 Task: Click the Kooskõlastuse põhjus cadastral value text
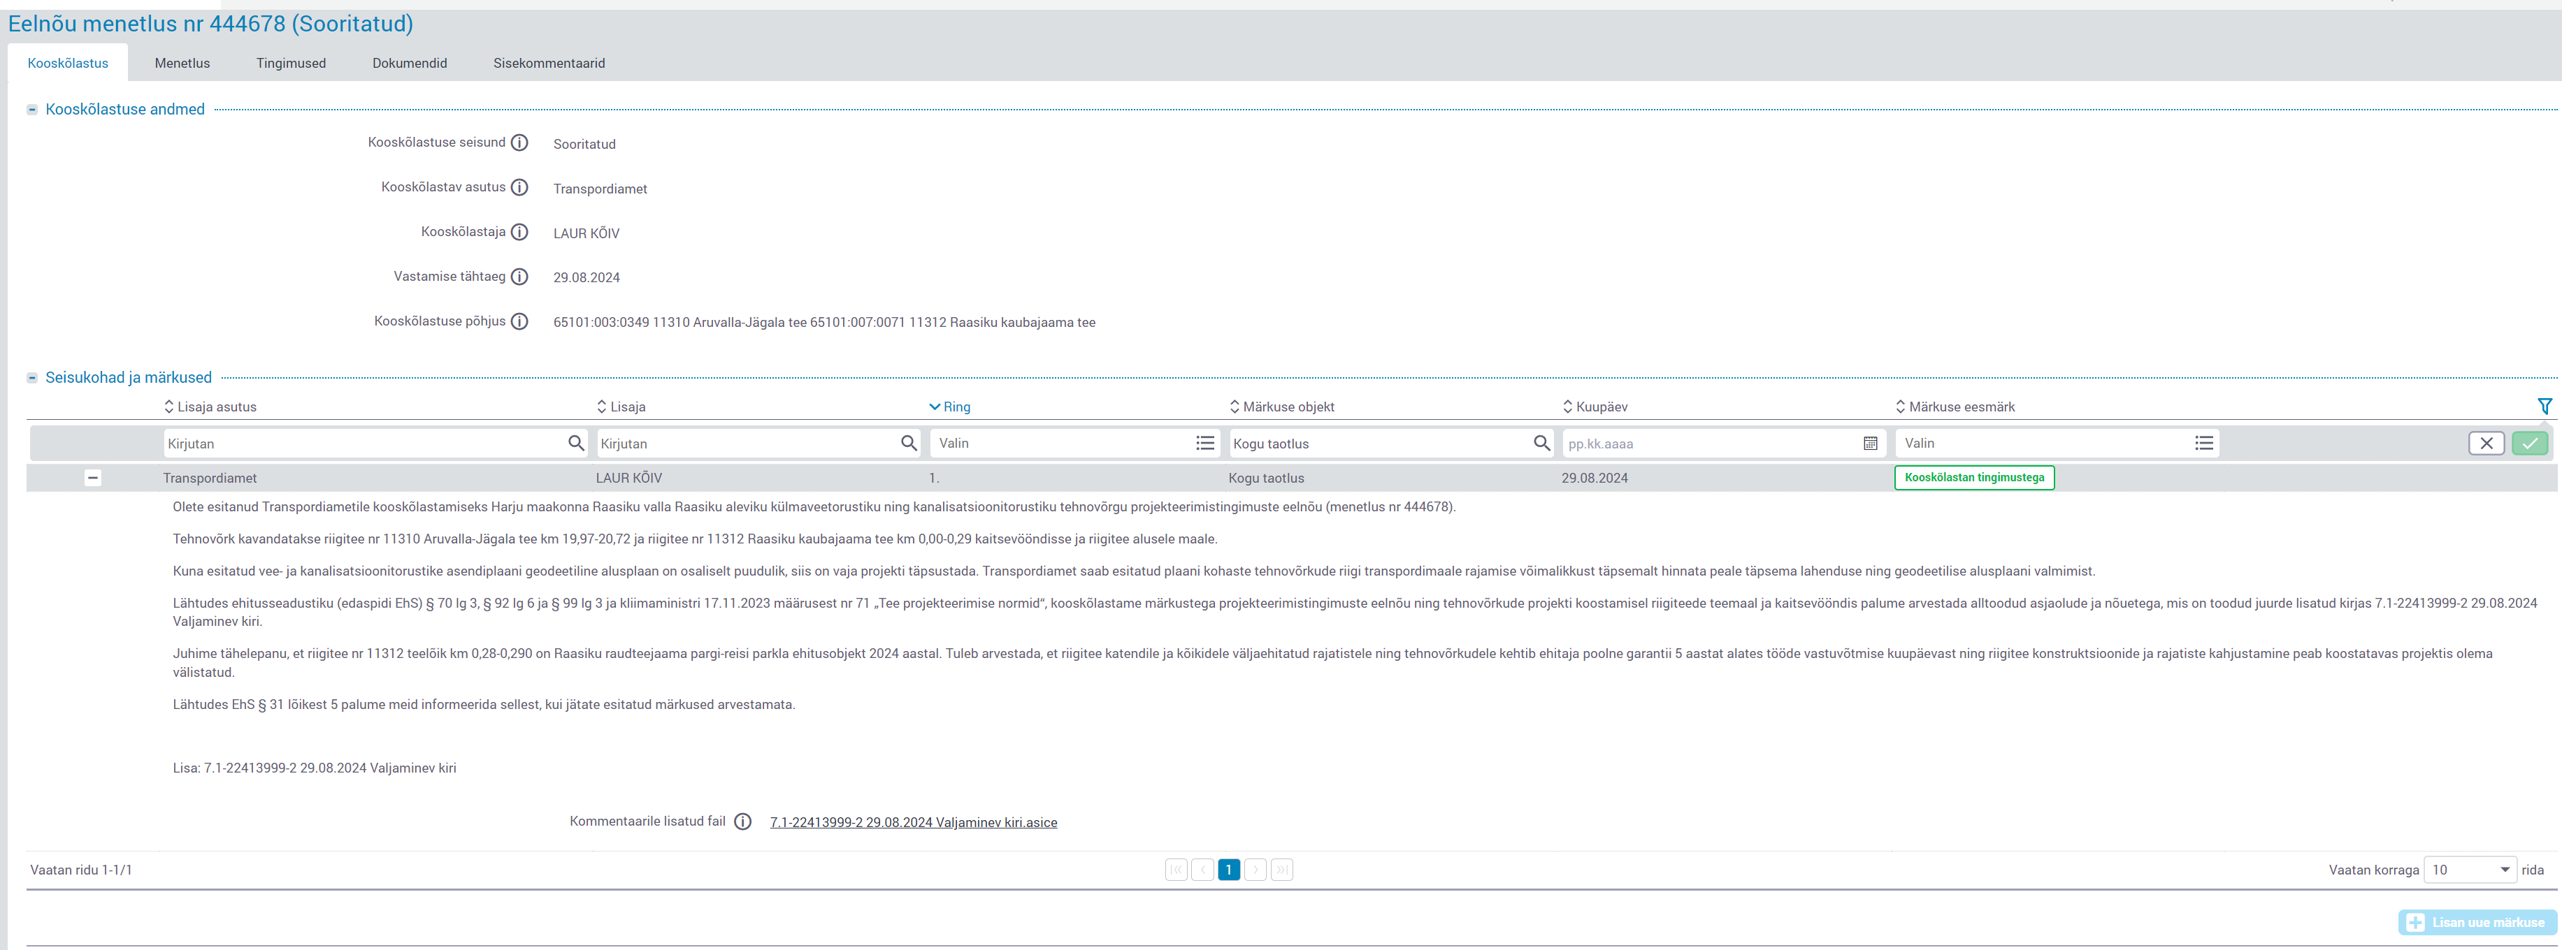824,322
